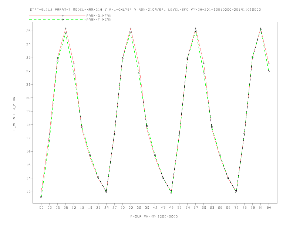Screen dimensions: 293x226
Task: Click x-axis forecast hour label 09
Action: 65,208
